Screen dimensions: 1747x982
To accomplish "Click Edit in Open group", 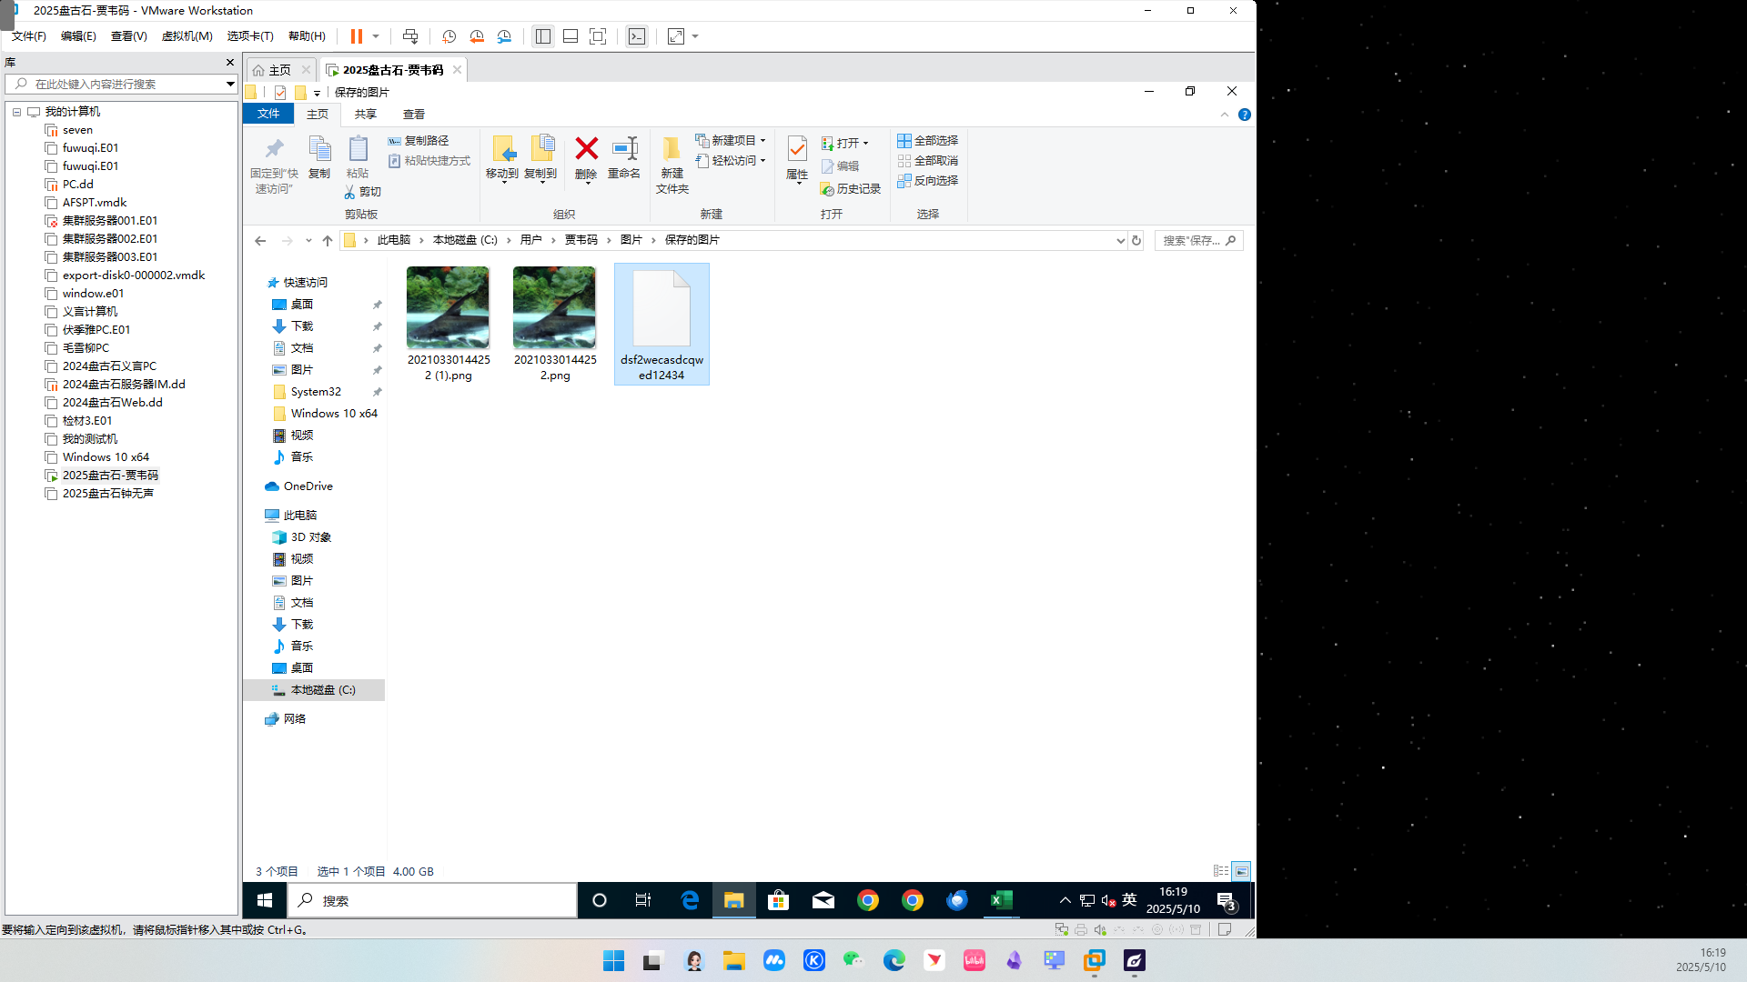I will pyautogui.click(x=840, y=166).
